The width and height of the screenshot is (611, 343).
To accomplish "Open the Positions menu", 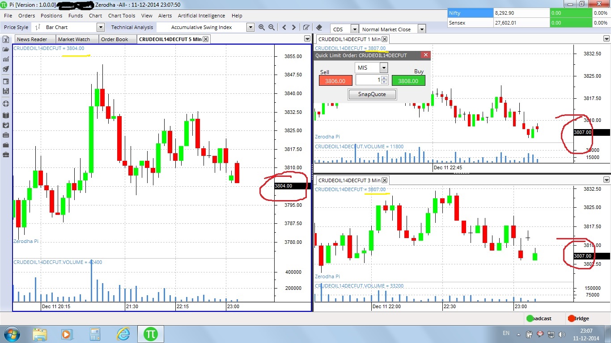I will click(51, 16).
